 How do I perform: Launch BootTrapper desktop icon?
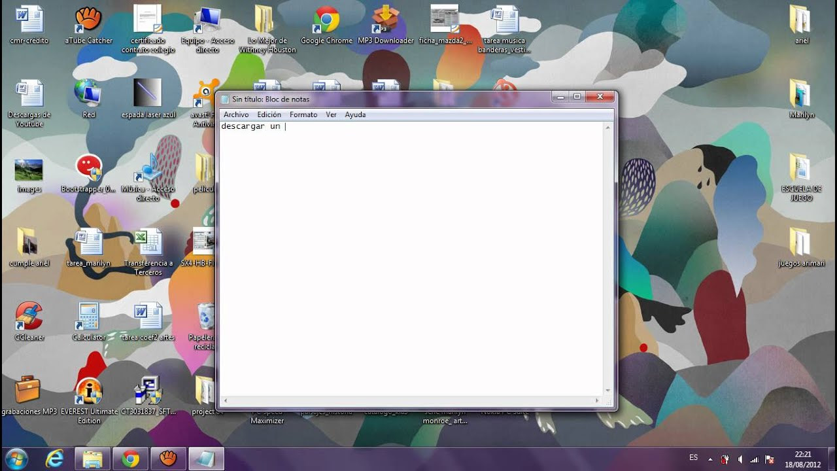[x=88, y=168]
